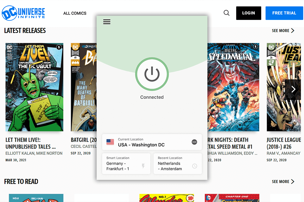Click the lightning bolt smart location icon
Screen dimensions: 304x202
(143, 166)
